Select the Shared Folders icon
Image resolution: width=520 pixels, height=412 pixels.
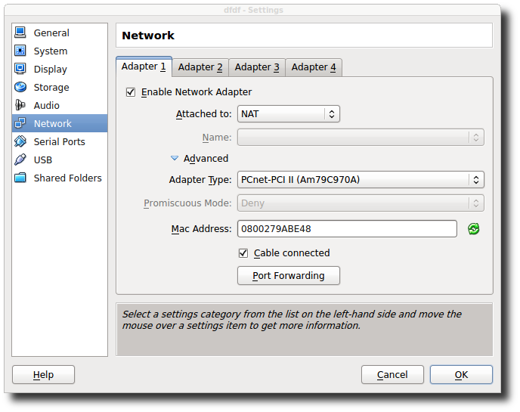click(x=20, y=178)
